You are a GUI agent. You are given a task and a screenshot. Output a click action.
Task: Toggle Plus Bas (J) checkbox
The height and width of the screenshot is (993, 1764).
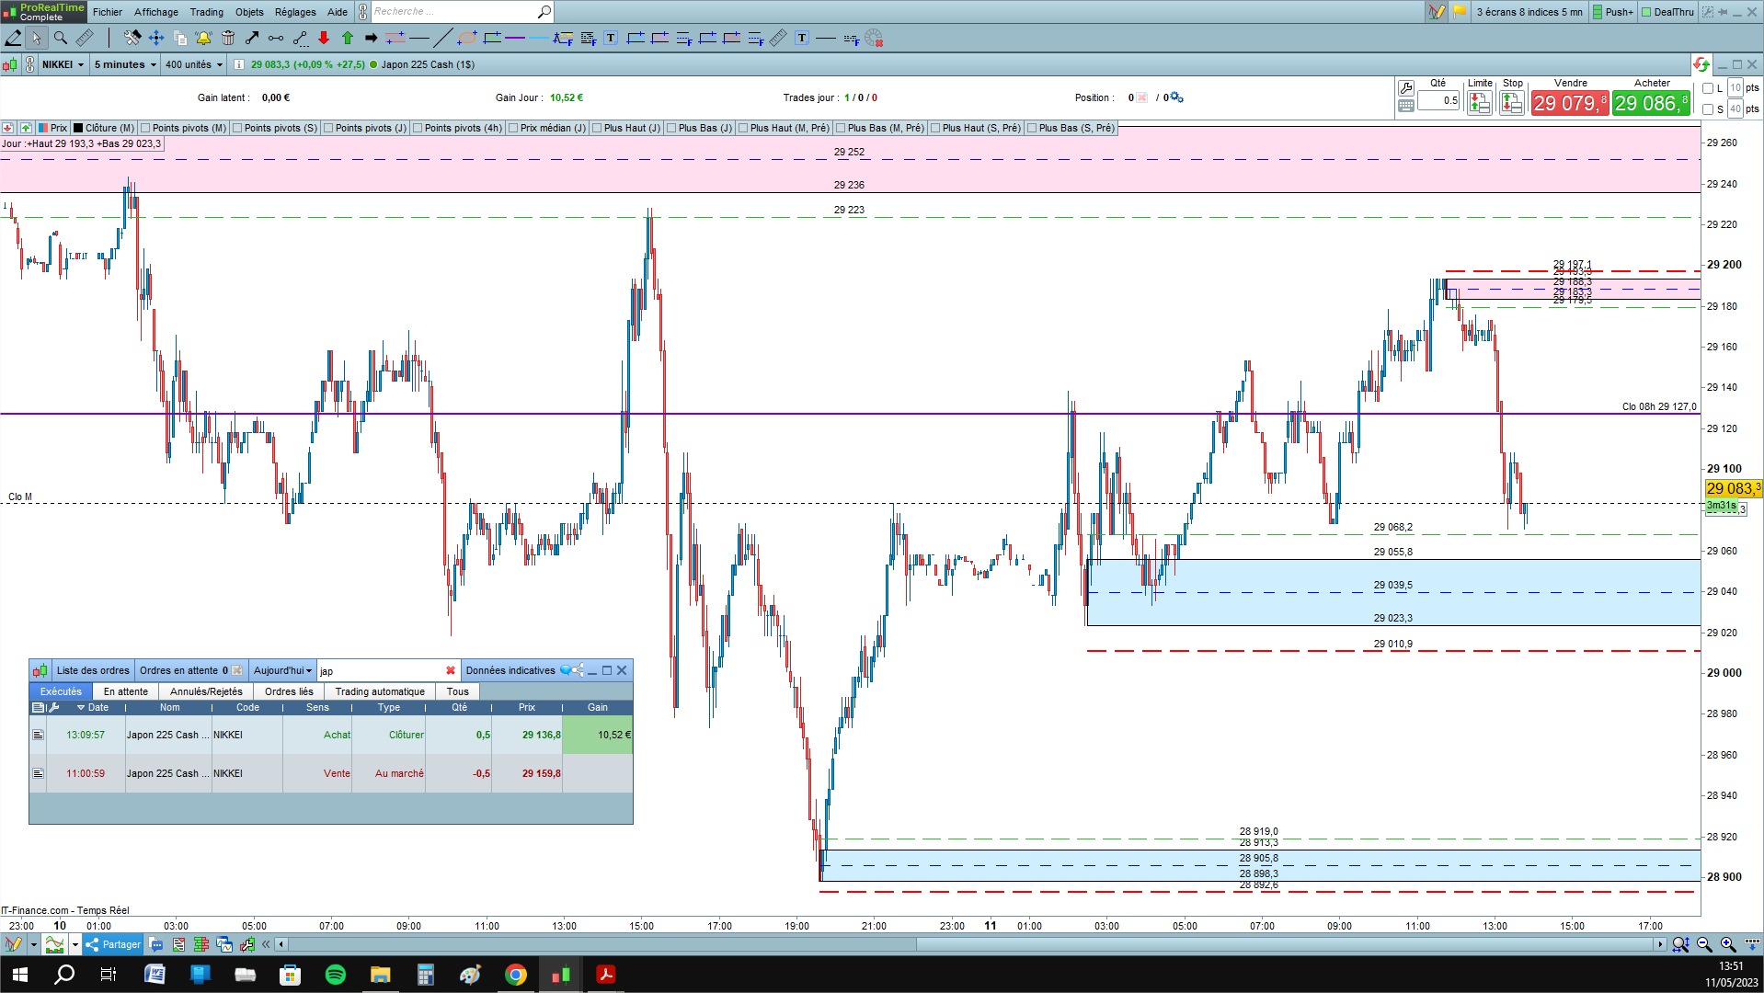click(671, 128)
